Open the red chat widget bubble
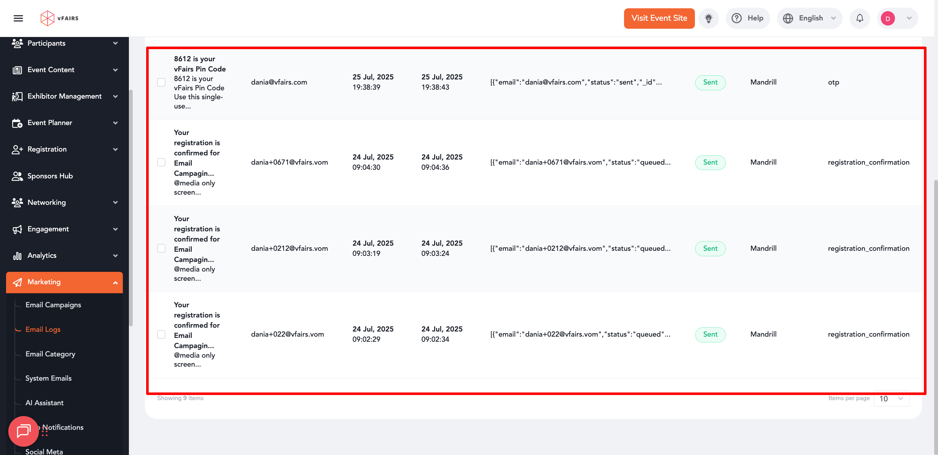Viewport: 938px width, 455px height. (x=23, y=431)
